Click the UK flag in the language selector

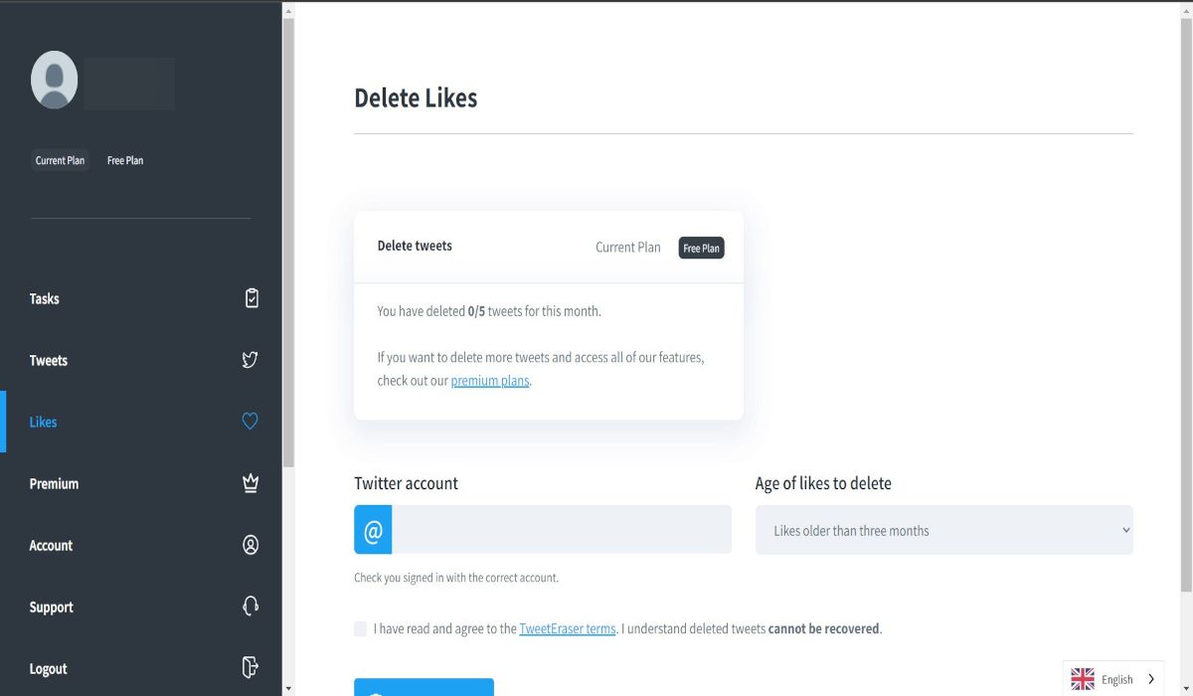(1082, 678)
